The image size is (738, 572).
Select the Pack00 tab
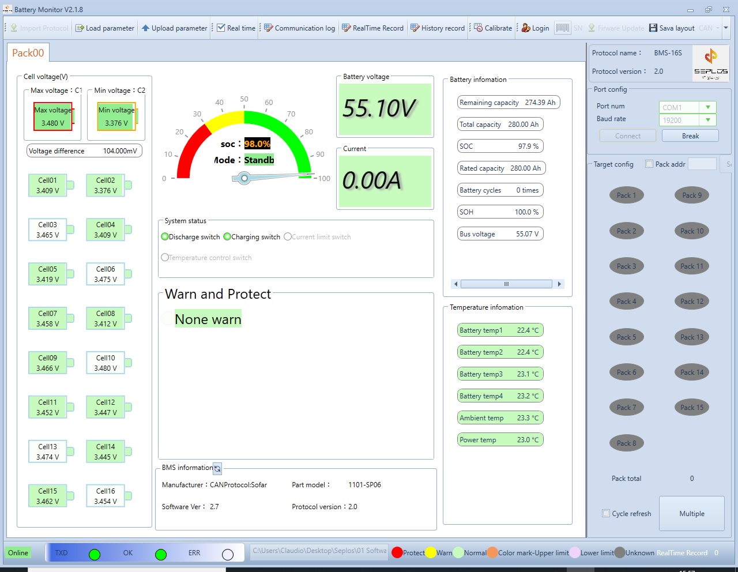click(x=28, y=52)
